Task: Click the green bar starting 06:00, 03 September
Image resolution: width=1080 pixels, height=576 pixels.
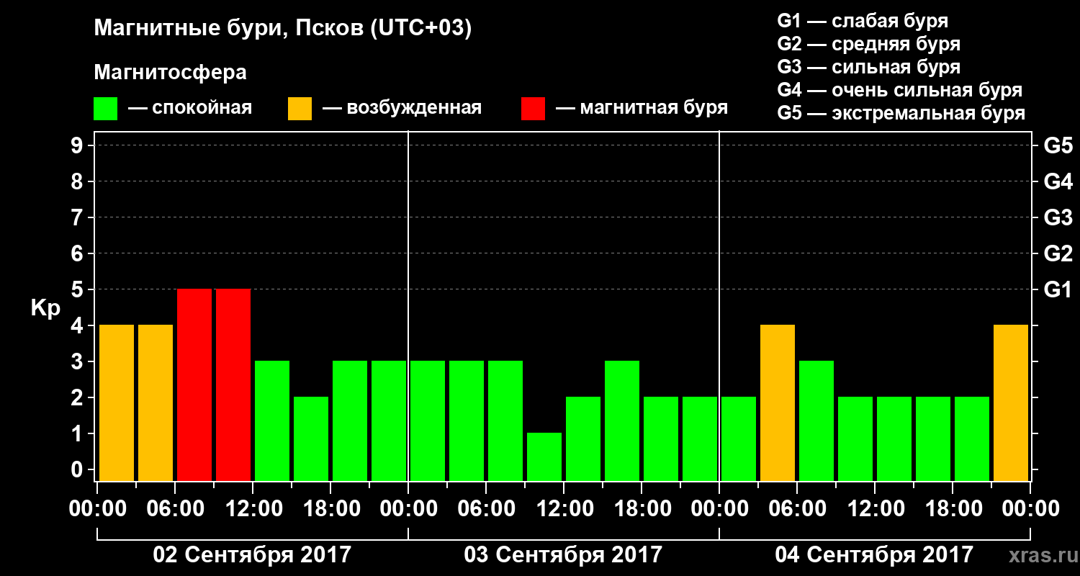Action: 505,420
